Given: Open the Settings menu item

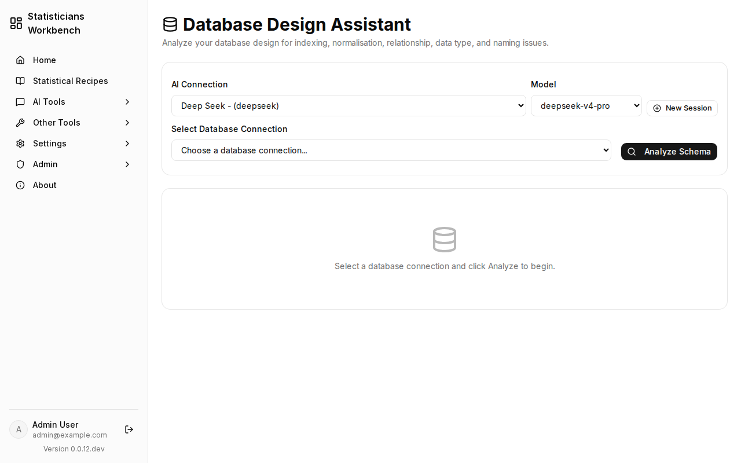Looking at the screenshot, I should (74, 144).
